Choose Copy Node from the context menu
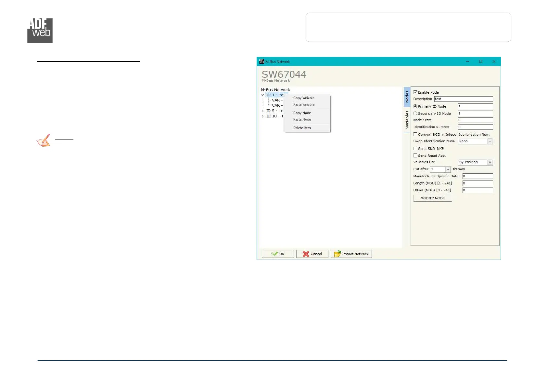The image size is (547, 387). coord(302,113)
